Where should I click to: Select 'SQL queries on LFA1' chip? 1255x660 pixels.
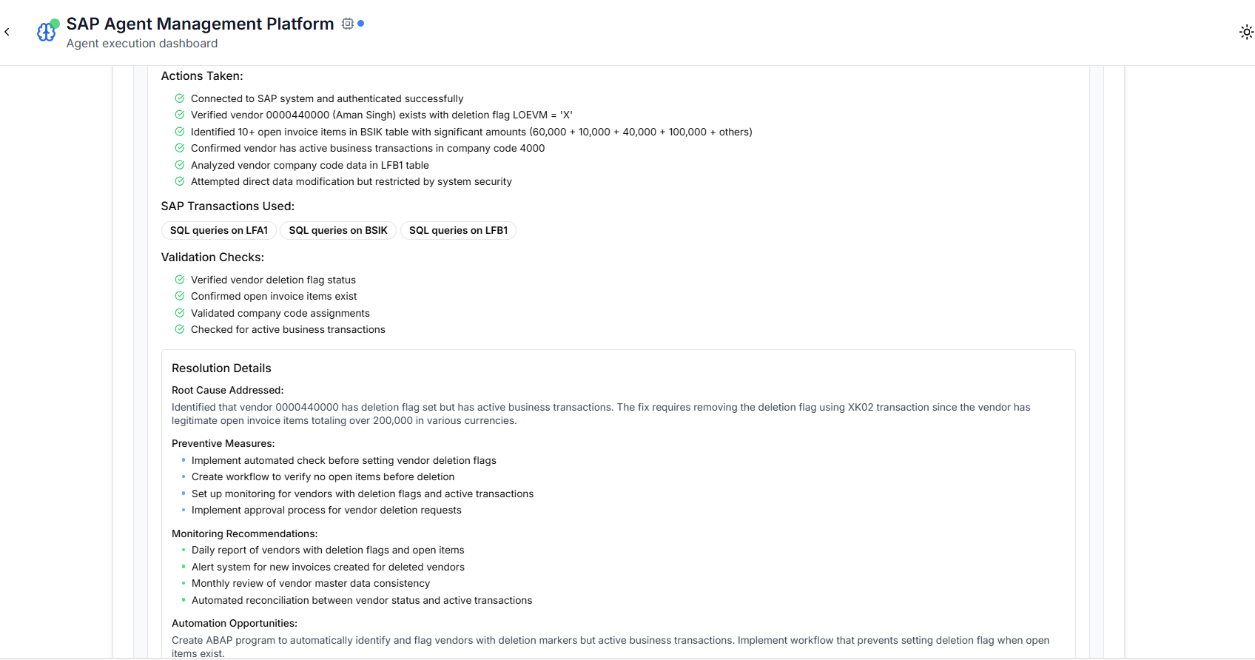(x=219, y=230)
